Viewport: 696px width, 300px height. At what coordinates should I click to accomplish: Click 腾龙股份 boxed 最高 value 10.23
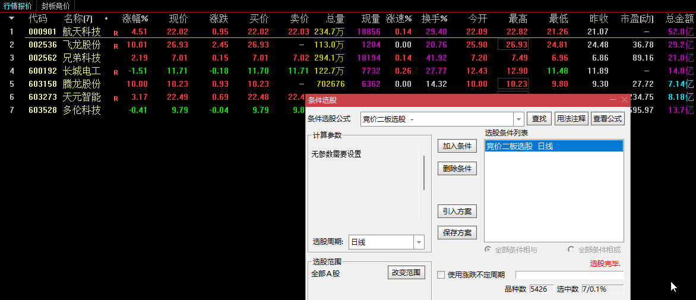point(513,84)
